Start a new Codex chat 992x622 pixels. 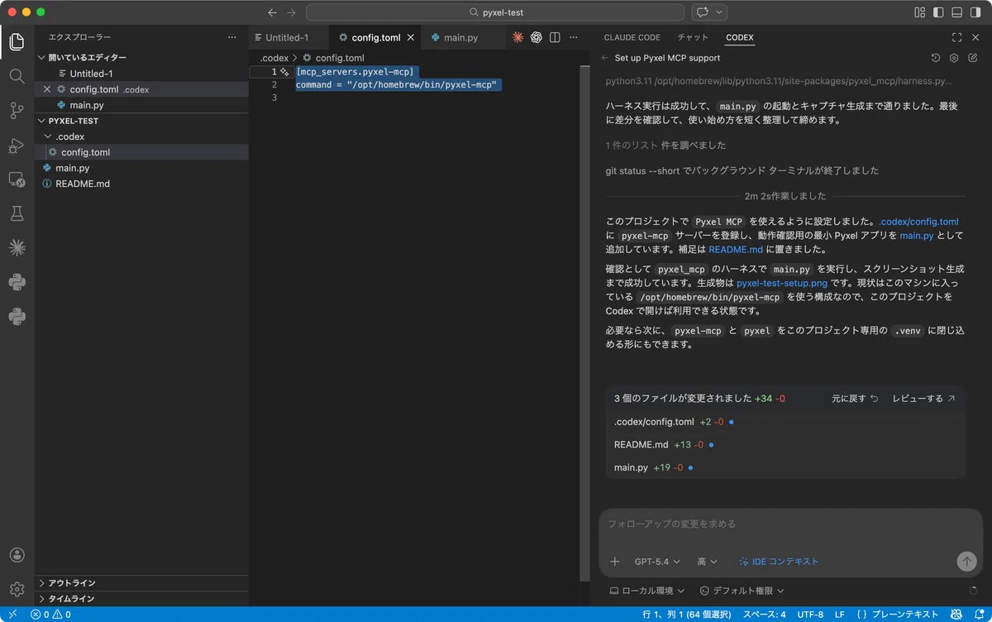coord(973,58)
